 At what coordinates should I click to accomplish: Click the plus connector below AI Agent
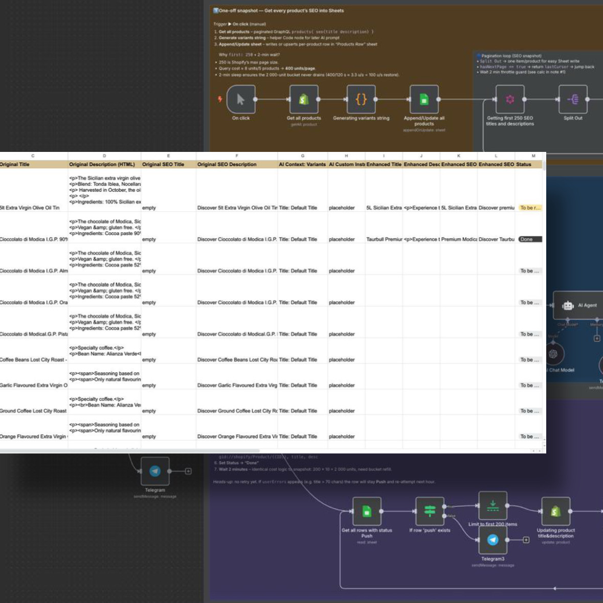[x=597, y=339]
